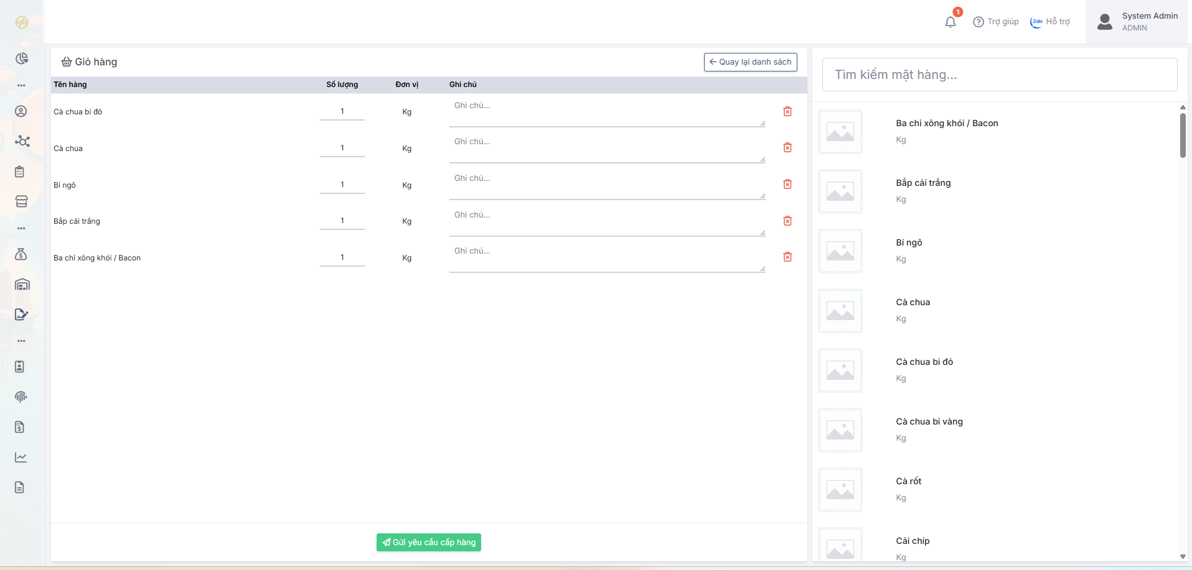
Task: Click quantity field for Cà chua
Action: click(x=342, y=148)
